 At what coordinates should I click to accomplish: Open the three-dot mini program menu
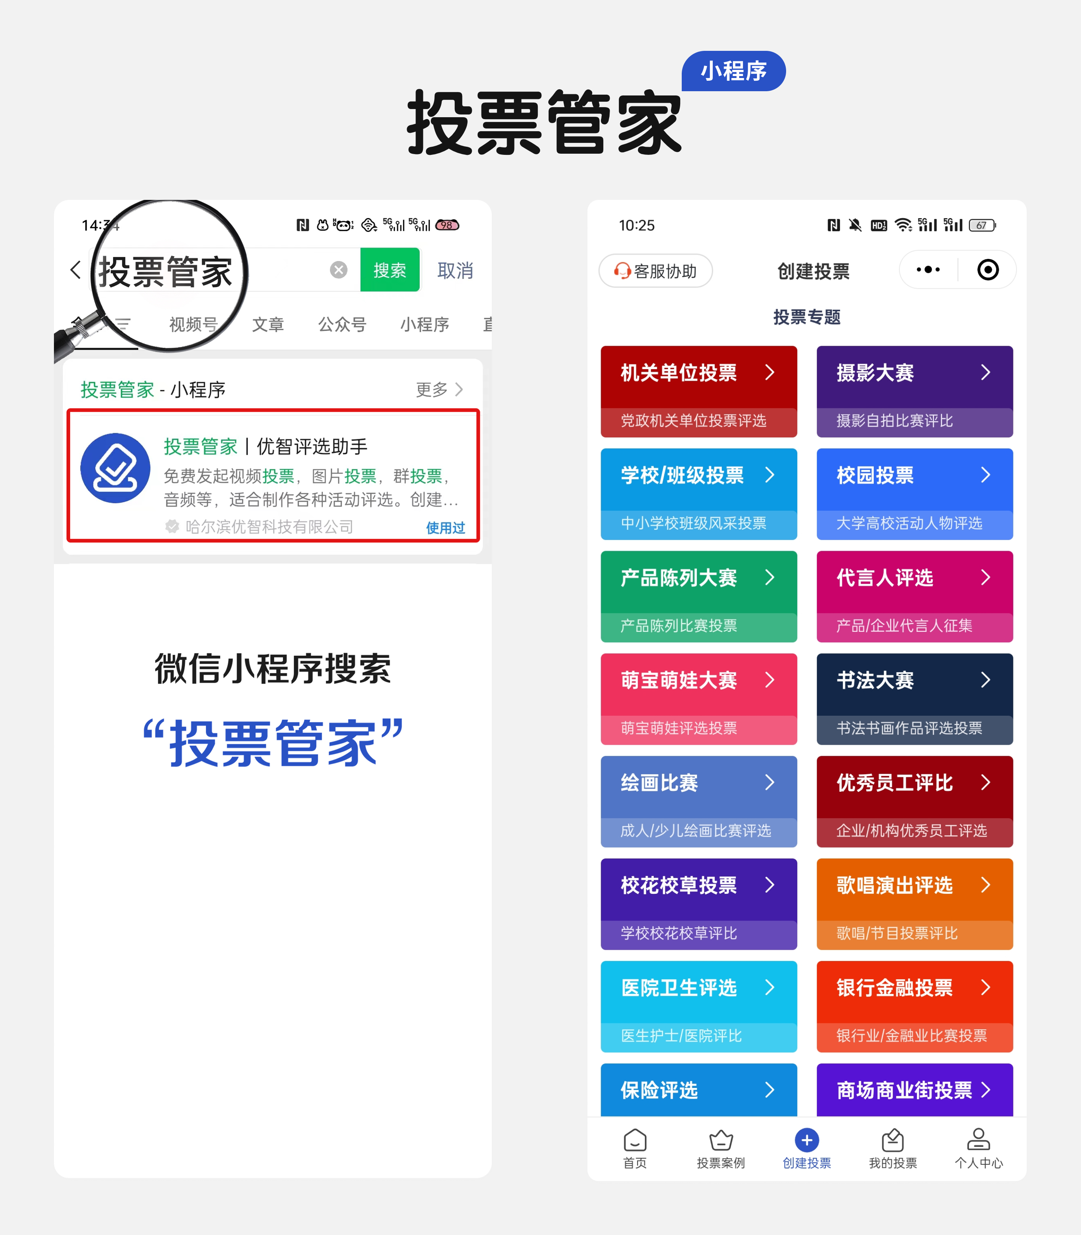click(x=928, y=270)
